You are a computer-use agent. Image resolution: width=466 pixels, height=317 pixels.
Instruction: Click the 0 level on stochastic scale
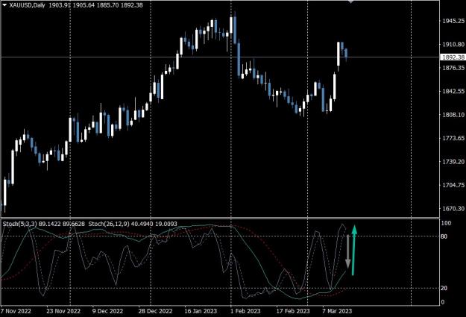[x=443, y=302]
